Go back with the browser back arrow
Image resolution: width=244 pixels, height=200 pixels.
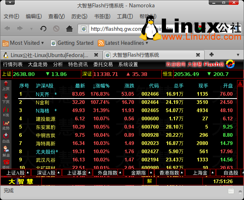point(7,28)
